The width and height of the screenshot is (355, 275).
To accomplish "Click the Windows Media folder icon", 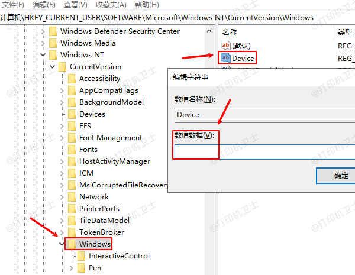I will tap(53, 43).
